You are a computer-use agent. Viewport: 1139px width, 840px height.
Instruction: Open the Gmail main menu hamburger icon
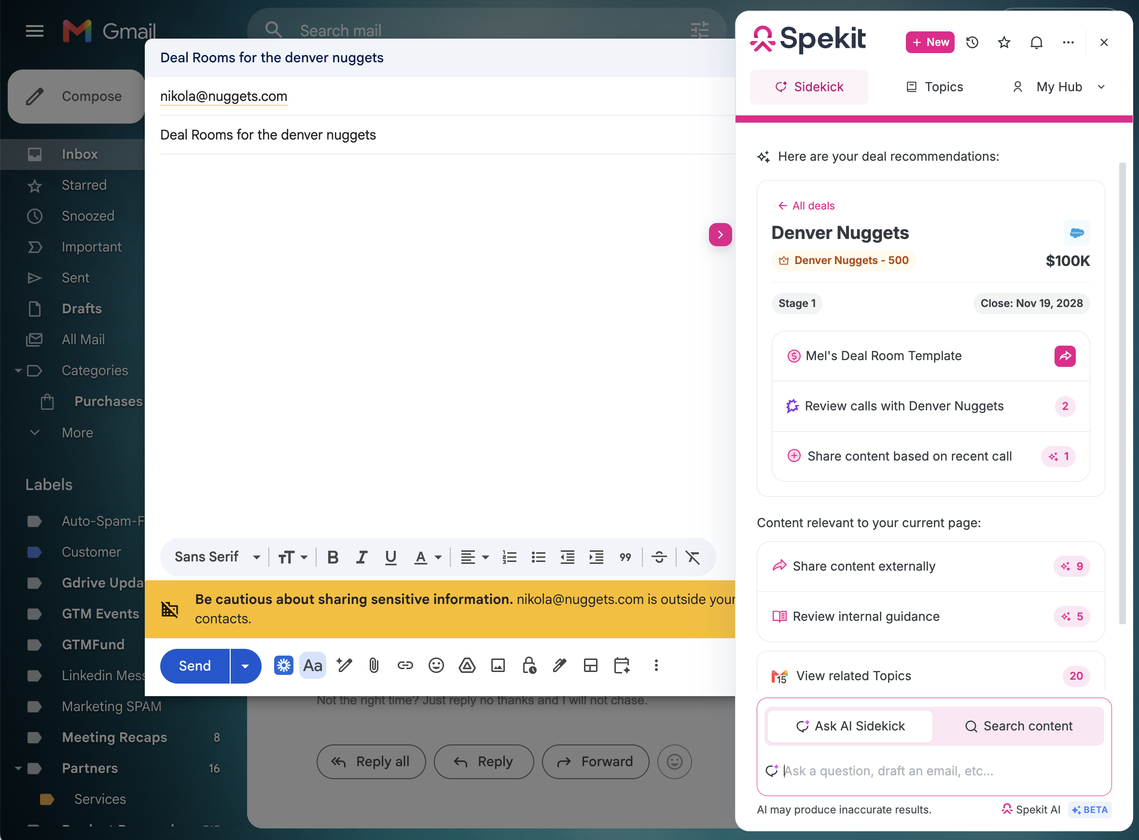[x=35, y=31]
